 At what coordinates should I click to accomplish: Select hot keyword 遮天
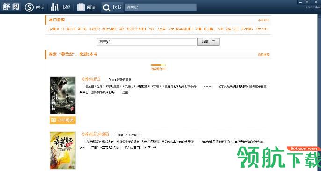pos(122,29)
